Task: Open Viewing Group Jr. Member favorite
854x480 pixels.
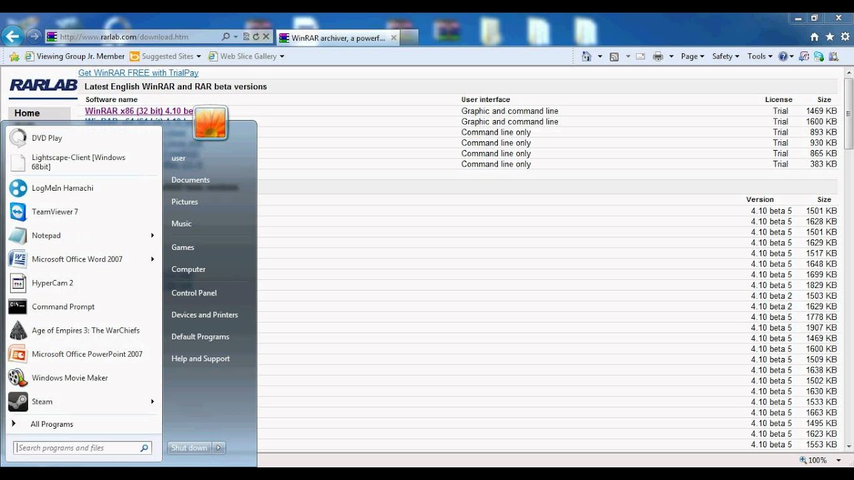Action: pyautogui.click(x=75, y=57)
